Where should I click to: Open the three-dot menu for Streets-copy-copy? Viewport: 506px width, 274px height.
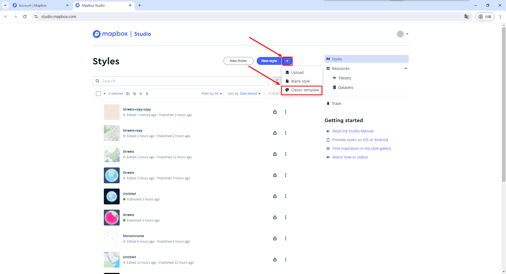[x=285, y=112]
